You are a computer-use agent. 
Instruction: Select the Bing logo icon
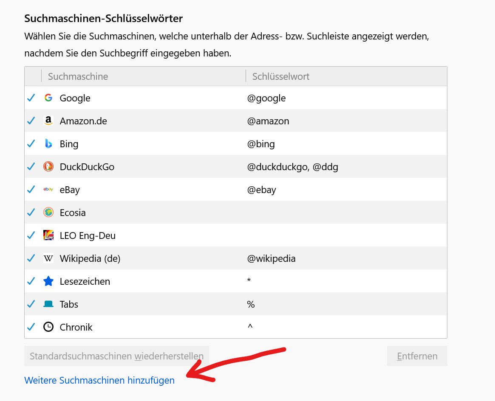(x=48, y=144)
